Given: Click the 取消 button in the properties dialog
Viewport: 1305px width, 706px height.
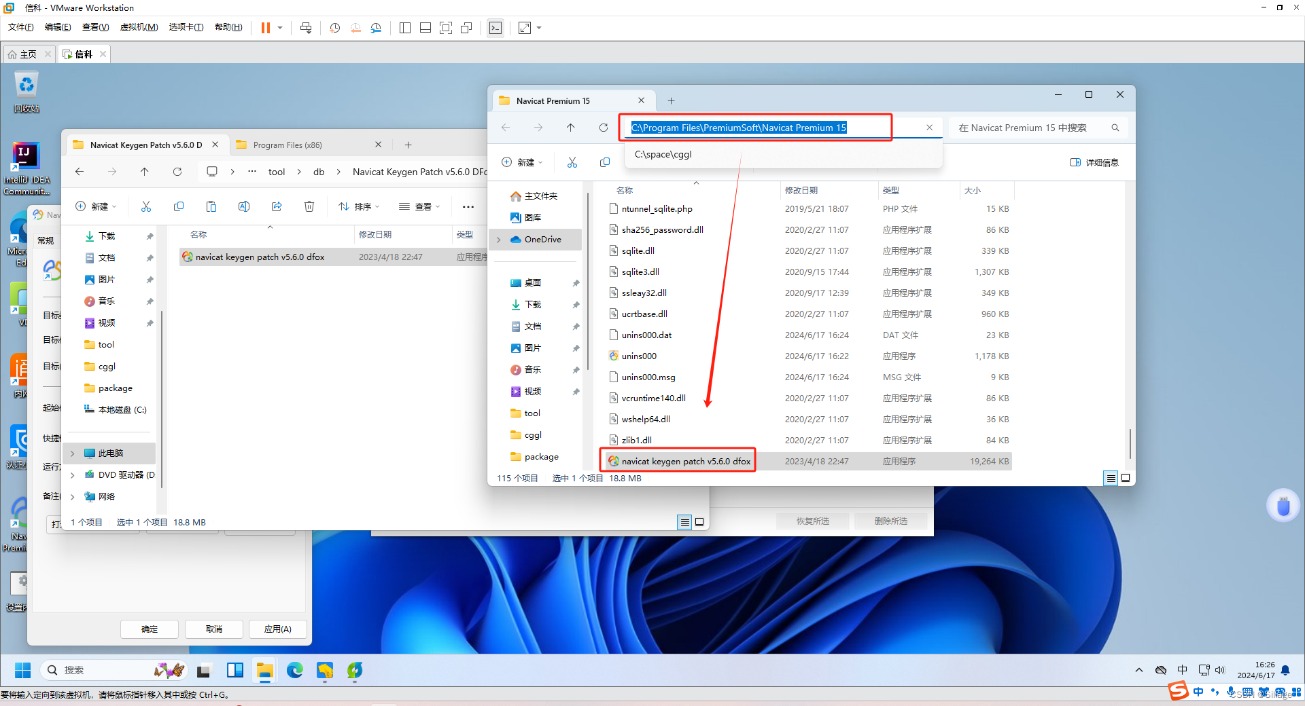Looking at the screenshot, I should [214, 629].
